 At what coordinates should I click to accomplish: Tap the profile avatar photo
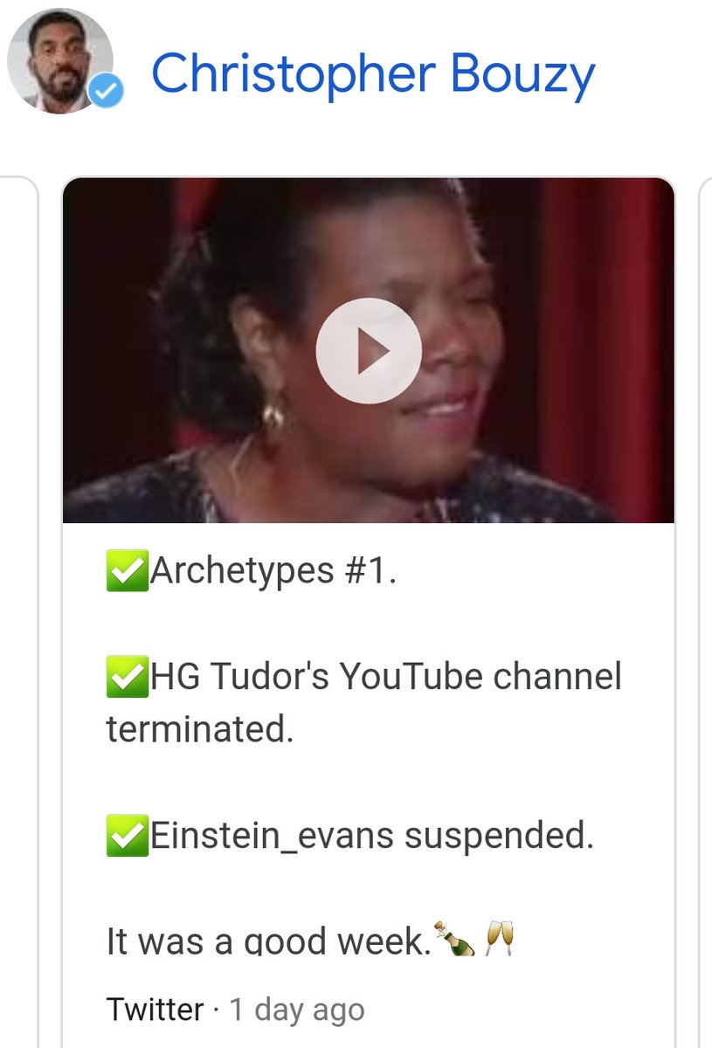click(60, 60)
